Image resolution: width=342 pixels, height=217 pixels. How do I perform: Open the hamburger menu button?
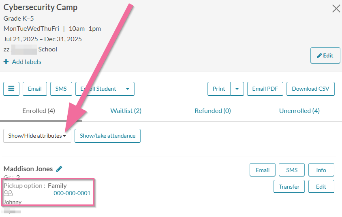11,89
